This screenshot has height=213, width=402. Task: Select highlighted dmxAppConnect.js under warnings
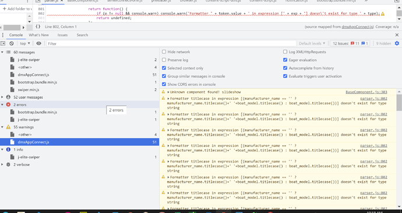click(79, 142)
